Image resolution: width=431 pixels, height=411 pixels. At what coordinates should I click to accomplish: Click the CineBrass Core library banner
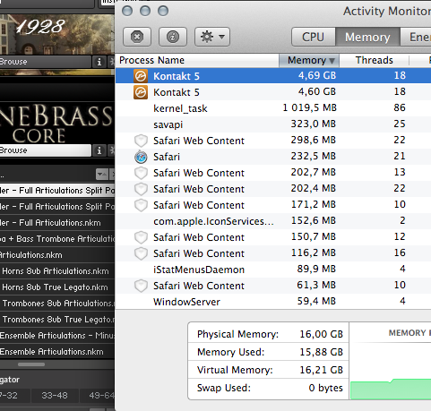(x=57, y=123)
